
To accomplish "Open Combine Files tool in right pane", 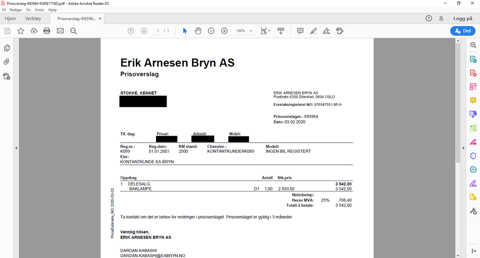I will (473, 114).
